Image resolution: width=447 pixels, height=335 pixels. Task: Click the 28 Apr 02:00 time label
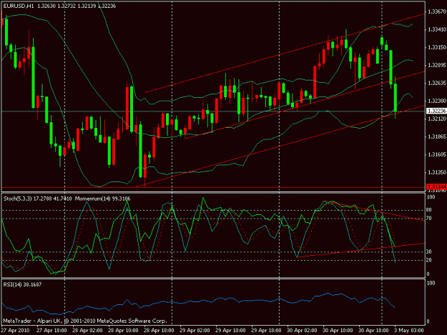(87, 330)
